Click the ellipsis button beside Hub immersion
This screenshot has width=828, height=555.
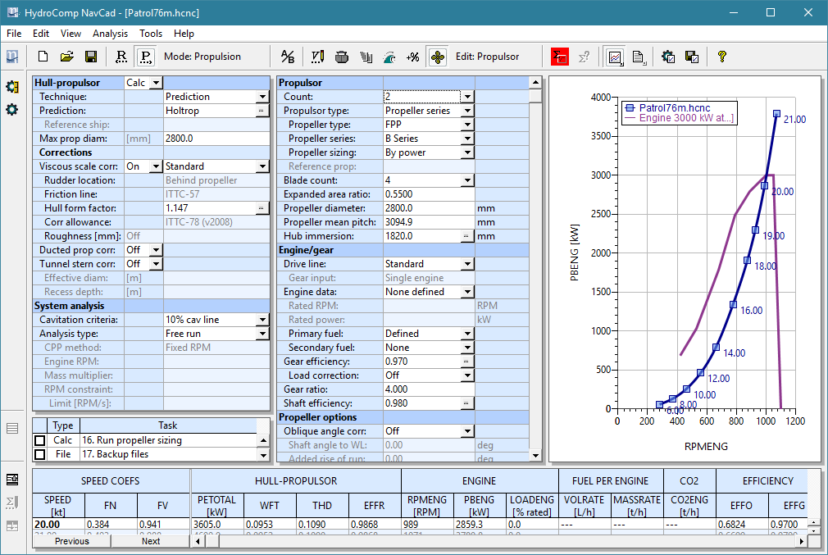(466, 236)
